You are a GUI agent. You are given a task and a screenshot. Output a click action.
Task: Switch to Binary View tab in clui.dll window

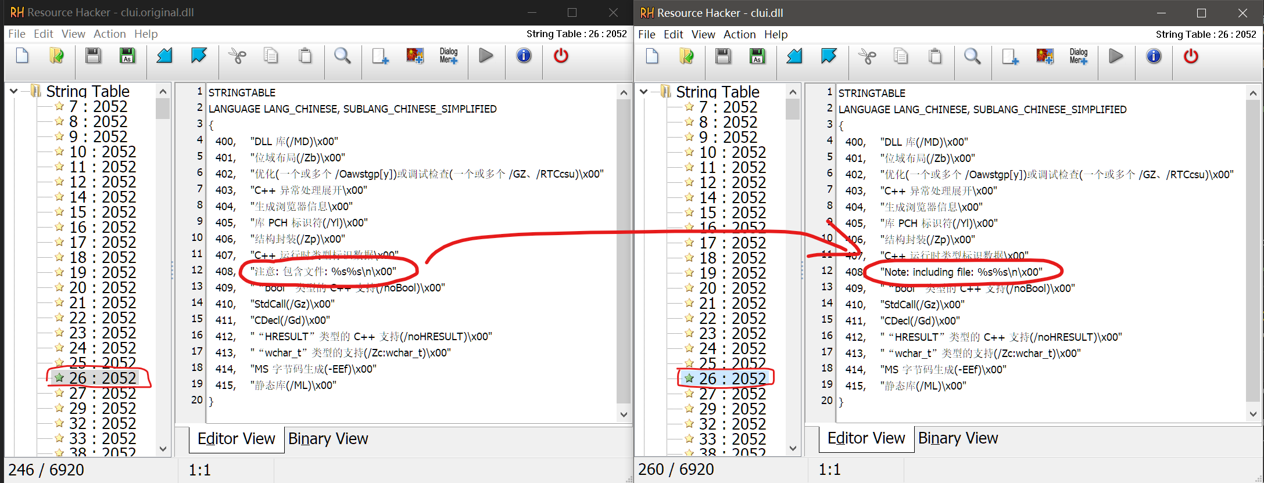click(x=958, y=438)
